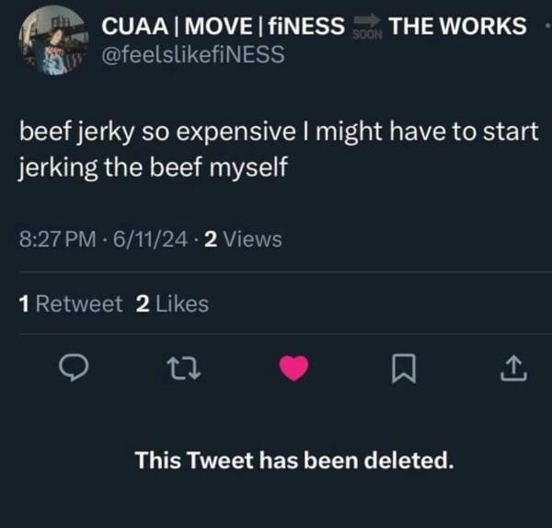Click the 2 Views count
Image resolution: width=552 pixels, height=528 pixels.
point(243,240)
